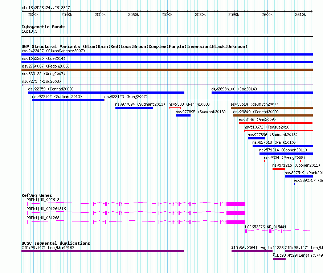Select the nsv977102 (Sudmant2013) variant bar
Screen dimensions: 323x273
[x=68, y=100]
